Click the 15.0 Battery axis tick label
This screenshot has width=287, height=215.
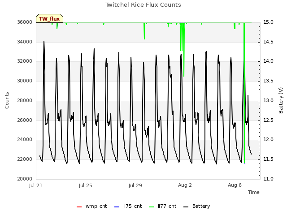268,22
